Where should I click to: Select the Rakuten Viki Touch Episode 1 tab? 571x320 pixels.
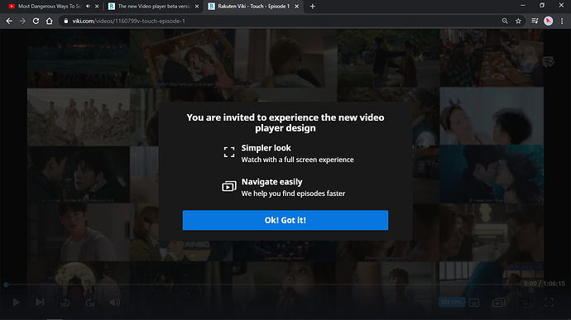tap(253, 6)
